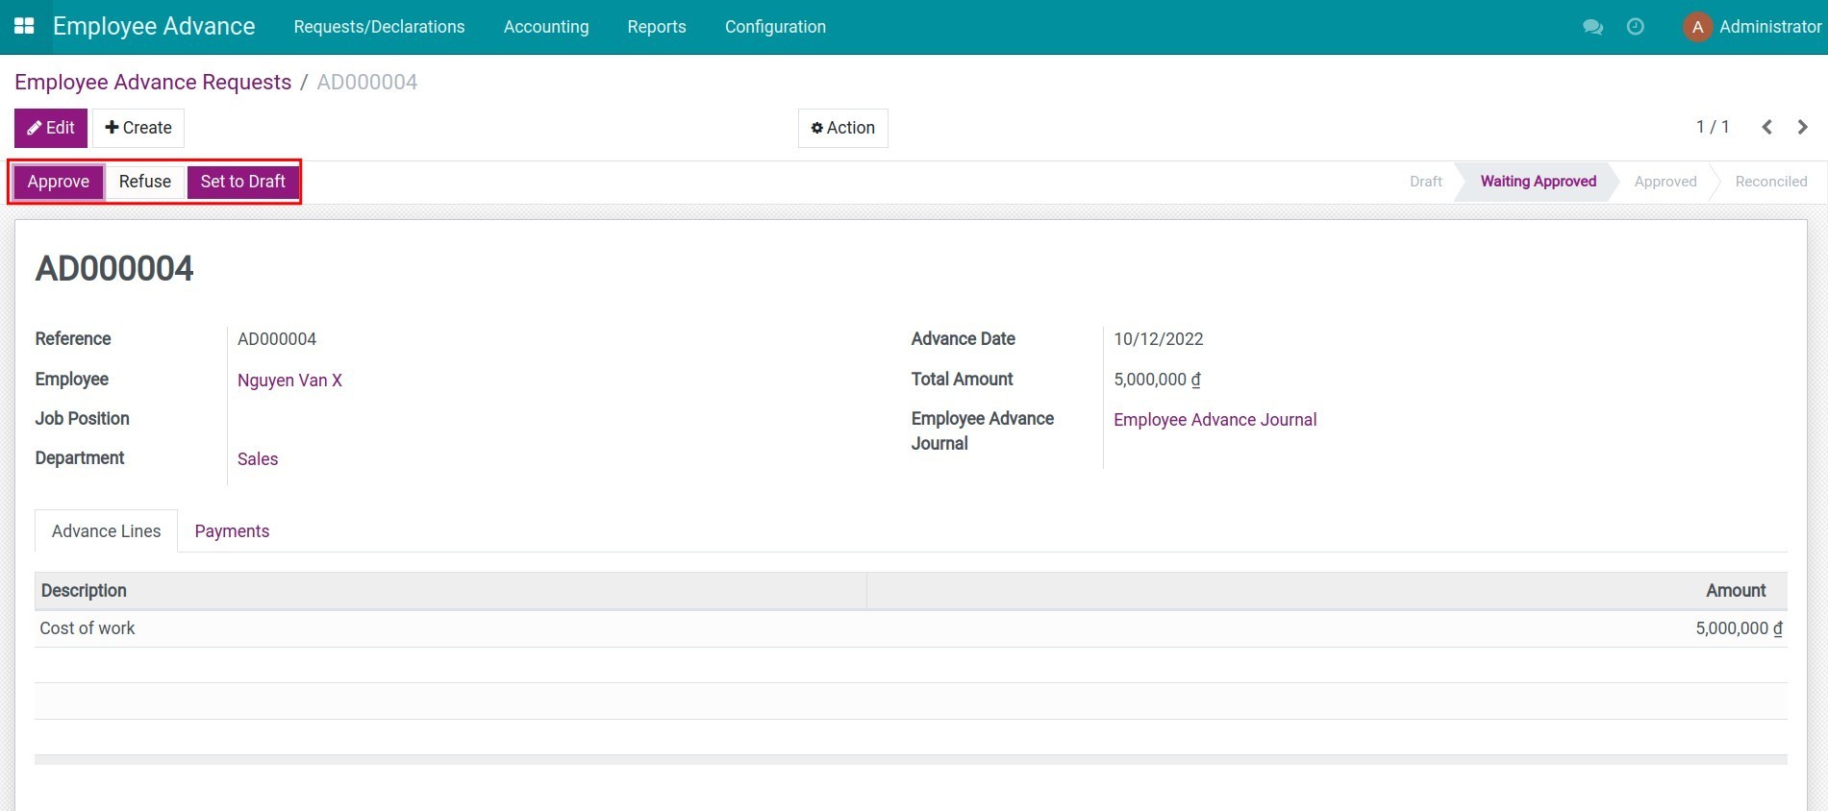Create a new advance request

[138, 128]
